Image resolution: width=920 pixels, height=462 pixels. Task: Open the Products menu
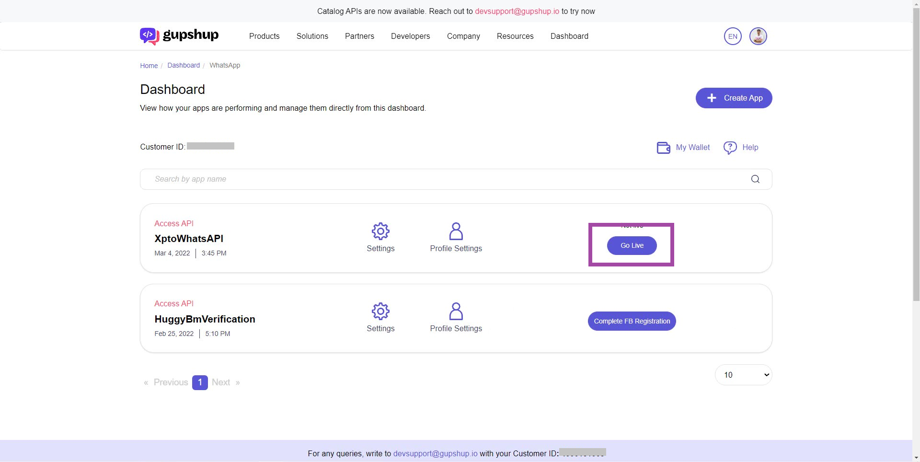264,36
